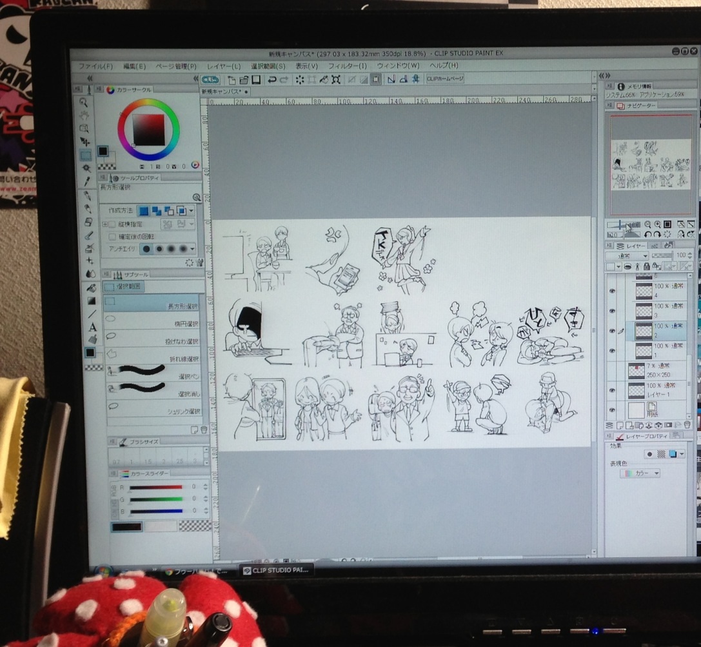Click Snap to ruler icon in command bar

coord(391,79)
